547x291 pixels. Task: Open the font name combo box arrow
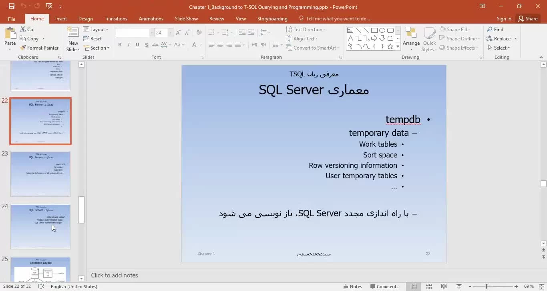coord(152,33)
